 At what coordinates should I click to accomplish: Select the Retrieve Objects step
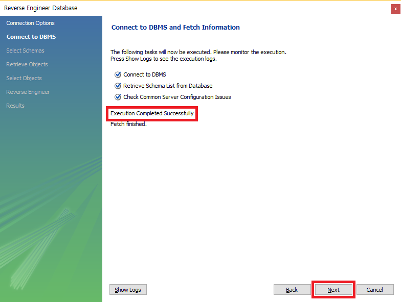coord(27,64)
